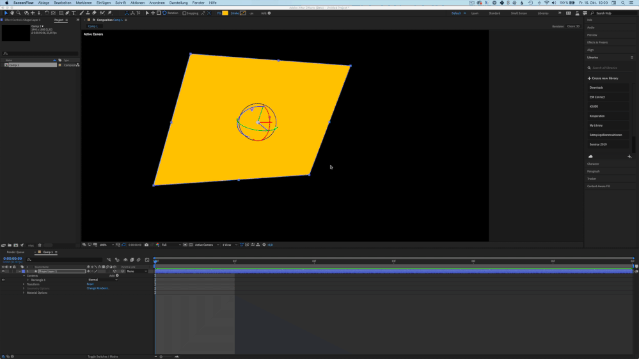Toggle 3D layer switch for Shape Layer 1

tap(114, 271)
